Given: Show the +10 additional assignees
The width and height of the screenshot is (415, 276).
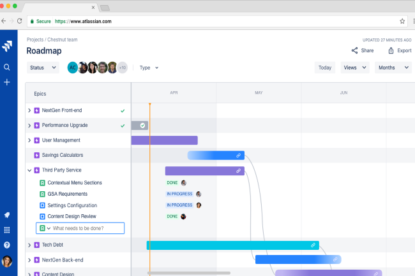Looking at the screenshot, I should coord(123,68).
